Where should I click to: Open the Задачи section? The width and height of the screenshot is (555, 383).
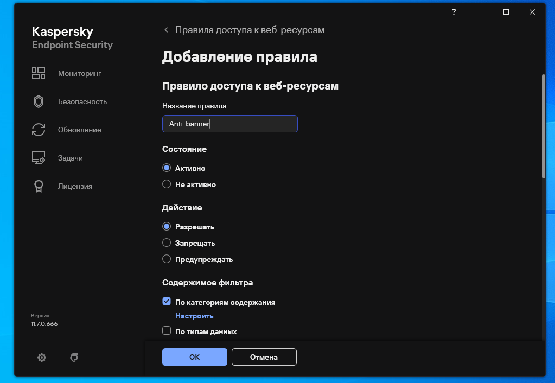(x=71, y=158)
